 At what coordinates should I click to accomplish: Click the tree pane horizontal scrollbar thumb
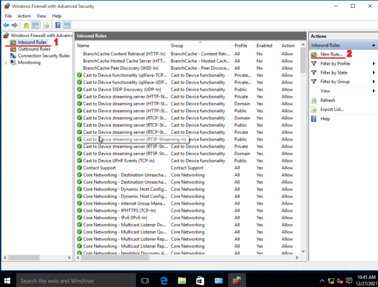24,257
